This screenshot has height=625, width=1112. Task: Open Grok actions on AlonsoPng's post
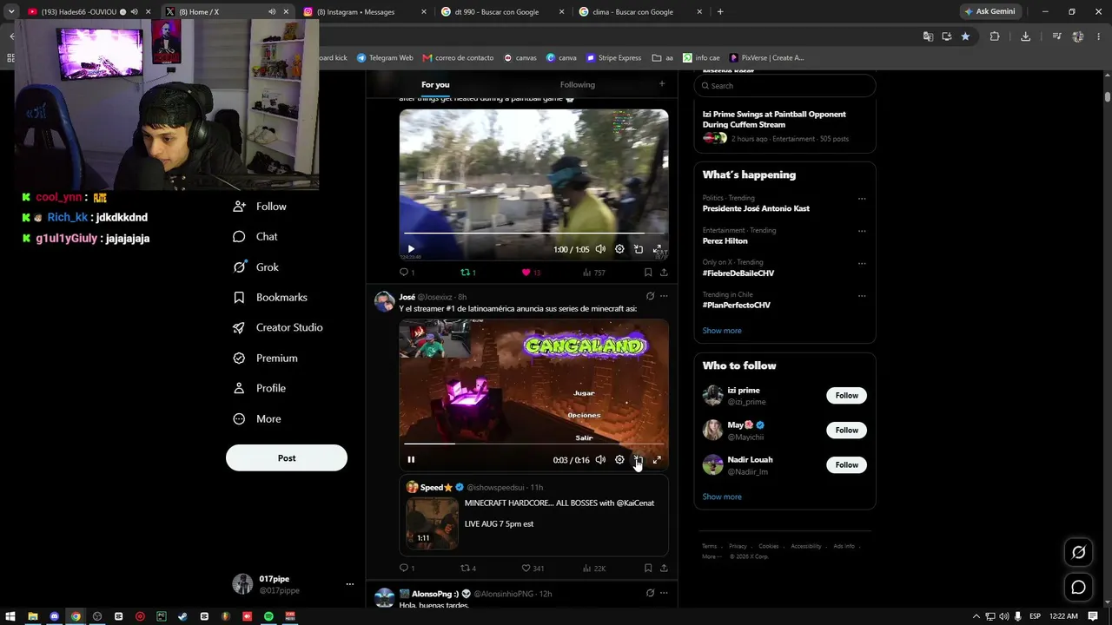650,594
